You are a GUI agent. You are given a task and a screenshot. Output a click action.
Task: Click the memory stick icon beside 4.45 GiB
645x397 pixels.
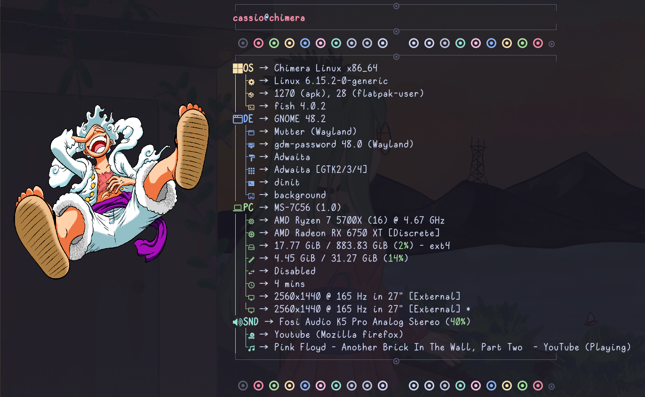click(x=251, y=259)
